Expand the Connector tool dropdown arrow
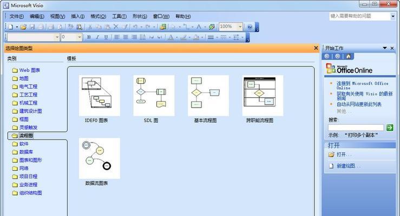The image size is (400, 216). 192,27
